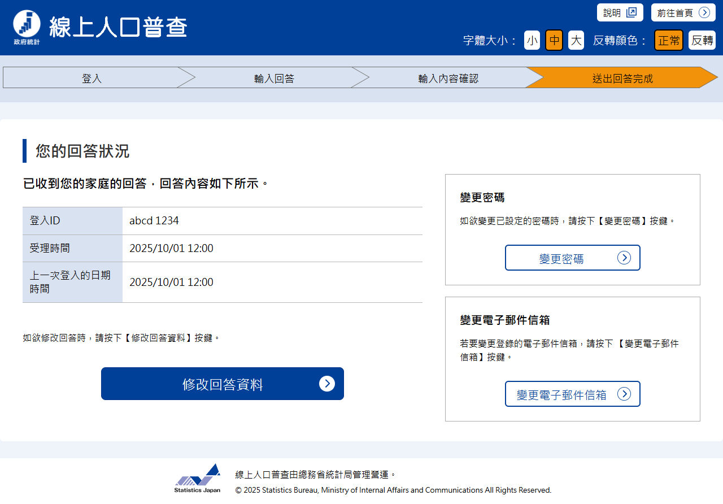Select the 輸入內容確認 step
Image resolution: width=723 pixels, height=504 pixels.
pos(448,78)
